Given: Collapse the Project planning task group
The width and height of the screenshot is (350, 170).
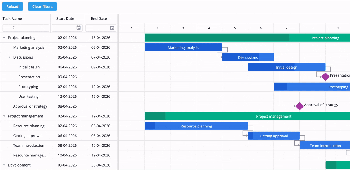Looking at the screenshot, I should [x=4, y=38].
